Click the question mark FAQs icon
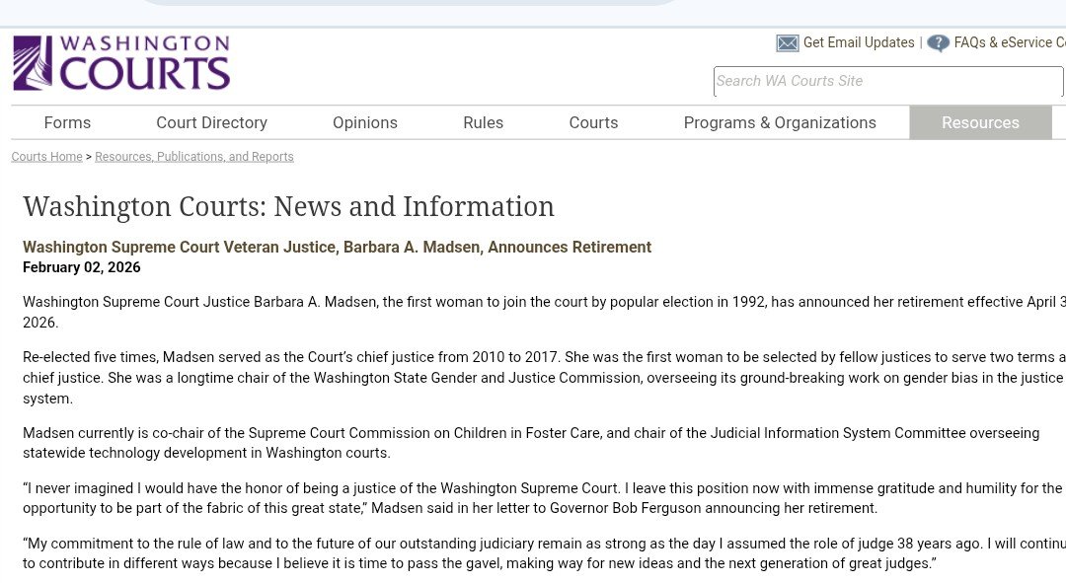 (x=939, y=43)
